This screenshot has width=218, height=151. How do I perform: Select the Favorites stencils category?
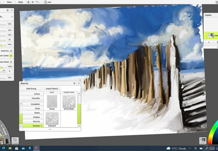(x=31, y=98)
